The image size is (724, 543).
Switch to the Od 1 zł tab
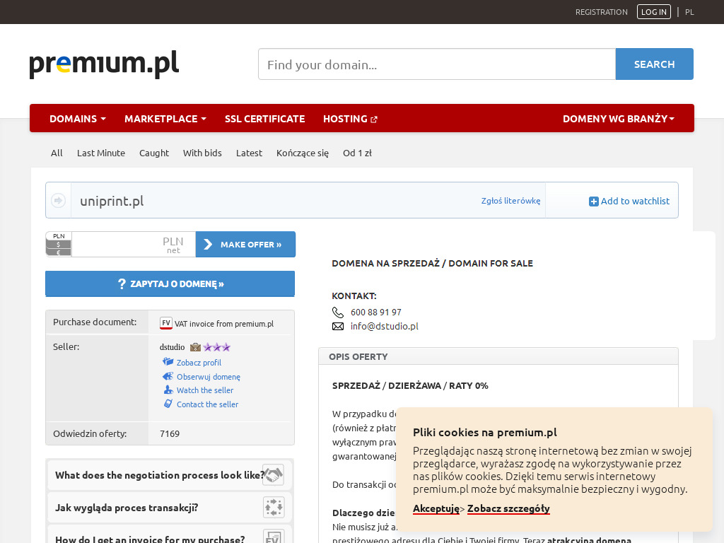pos(357,153)
